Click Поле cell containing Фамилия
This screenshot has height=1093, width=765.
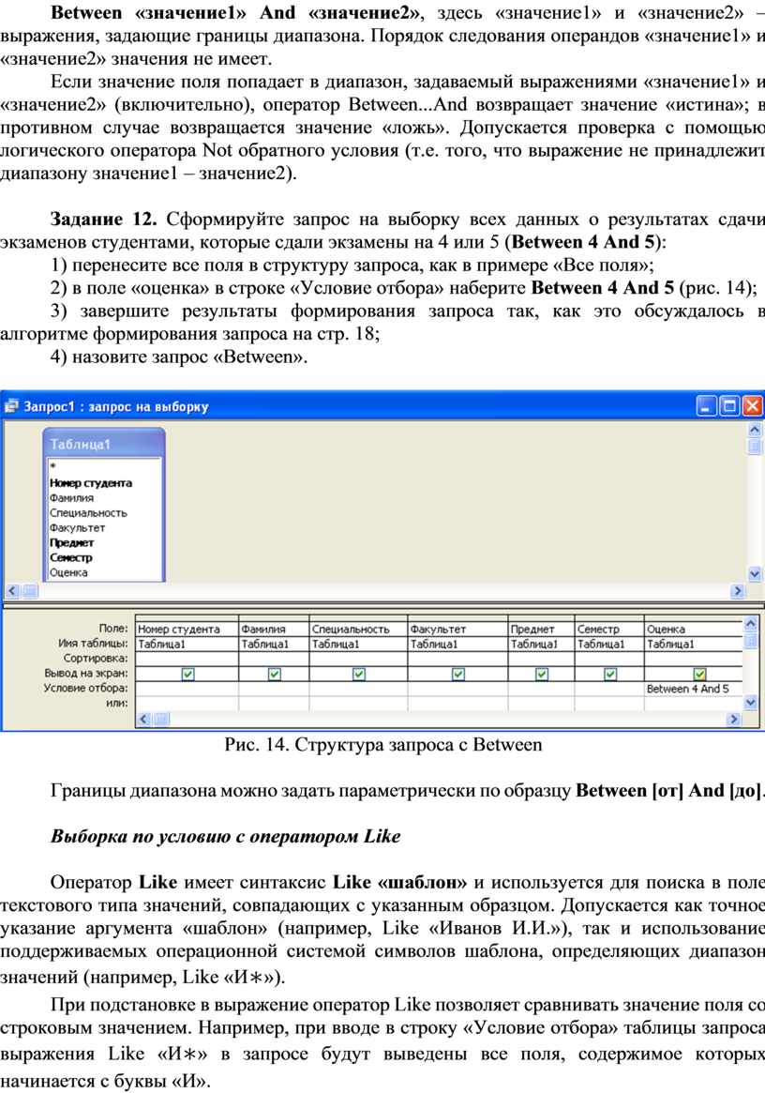pos(274,629)
